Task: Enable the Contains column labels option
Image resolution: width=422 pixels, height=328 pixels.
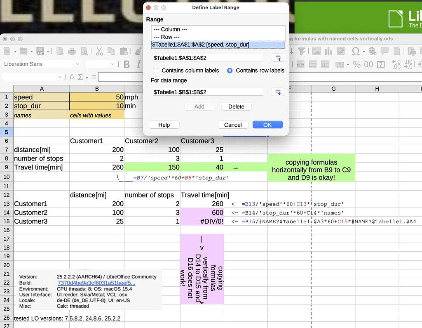Action: tap(155, 71)
